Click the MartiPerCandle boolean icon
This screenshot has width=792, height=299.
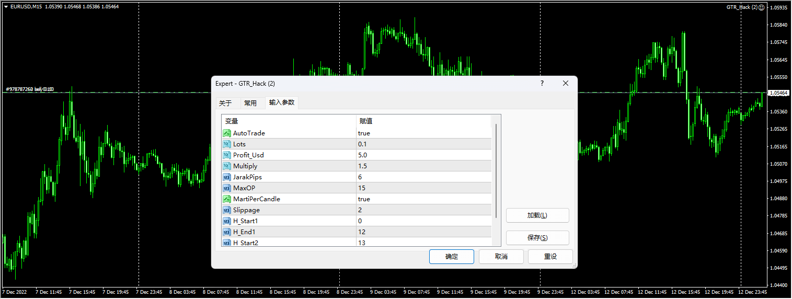click(x=227, y=199)
